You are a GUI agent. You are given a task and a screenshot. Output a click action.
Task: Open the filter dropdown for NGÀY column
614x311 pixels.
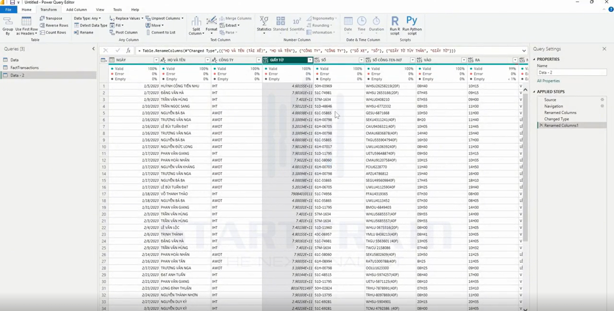tap(156, 60)
